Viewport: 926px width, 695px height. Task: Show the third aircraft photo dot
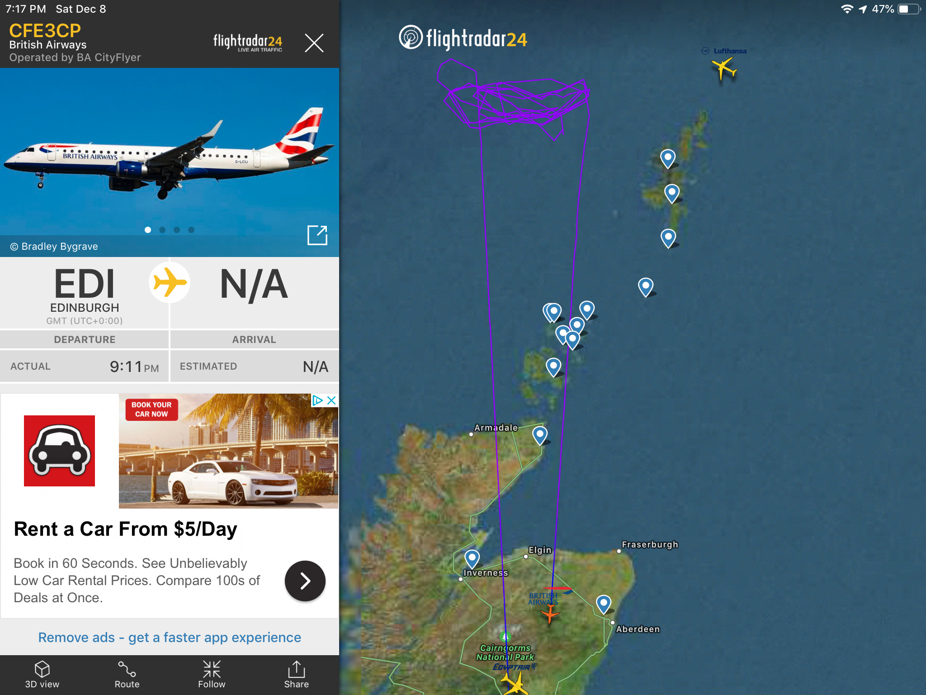tap(177, 230)
